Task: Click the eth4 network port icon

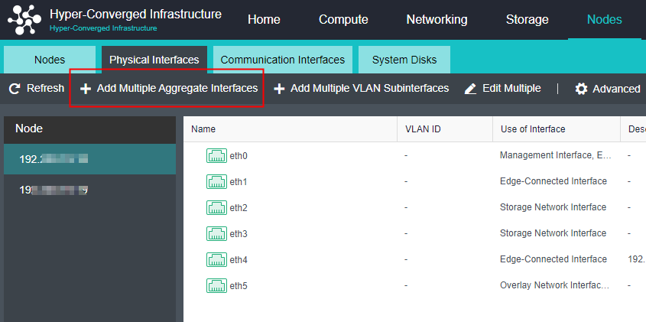Action: pos(217,260)
